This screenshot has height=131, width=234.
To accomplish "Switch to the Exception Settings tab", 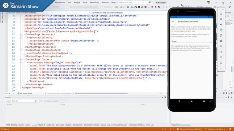I will (x=91, y=125).
